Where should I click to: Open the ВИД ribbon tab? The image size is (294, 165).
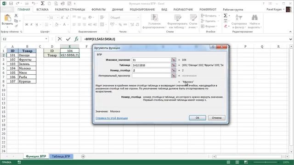pyautogui.click(x=164, y=9)
